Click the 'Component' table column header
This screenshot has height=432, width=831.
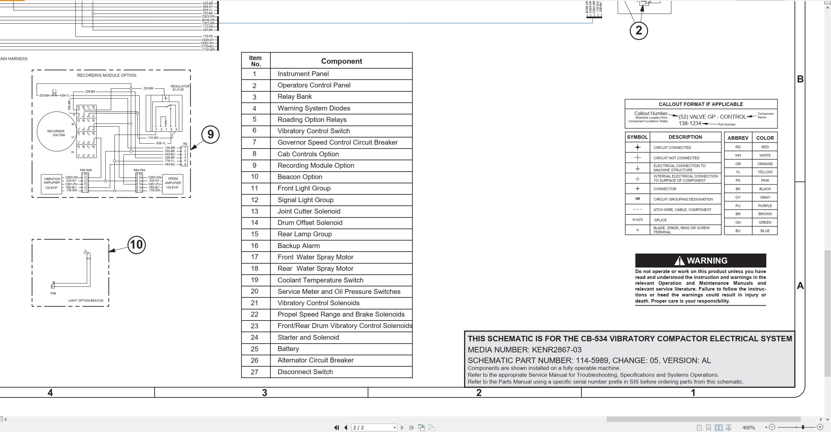tap(341, 61)
